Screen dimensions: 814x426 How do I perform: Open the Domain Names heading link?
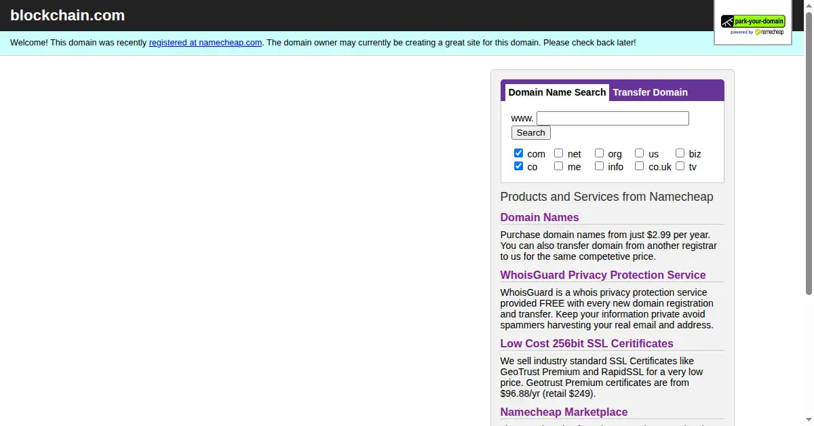click(x=540, y=218)
